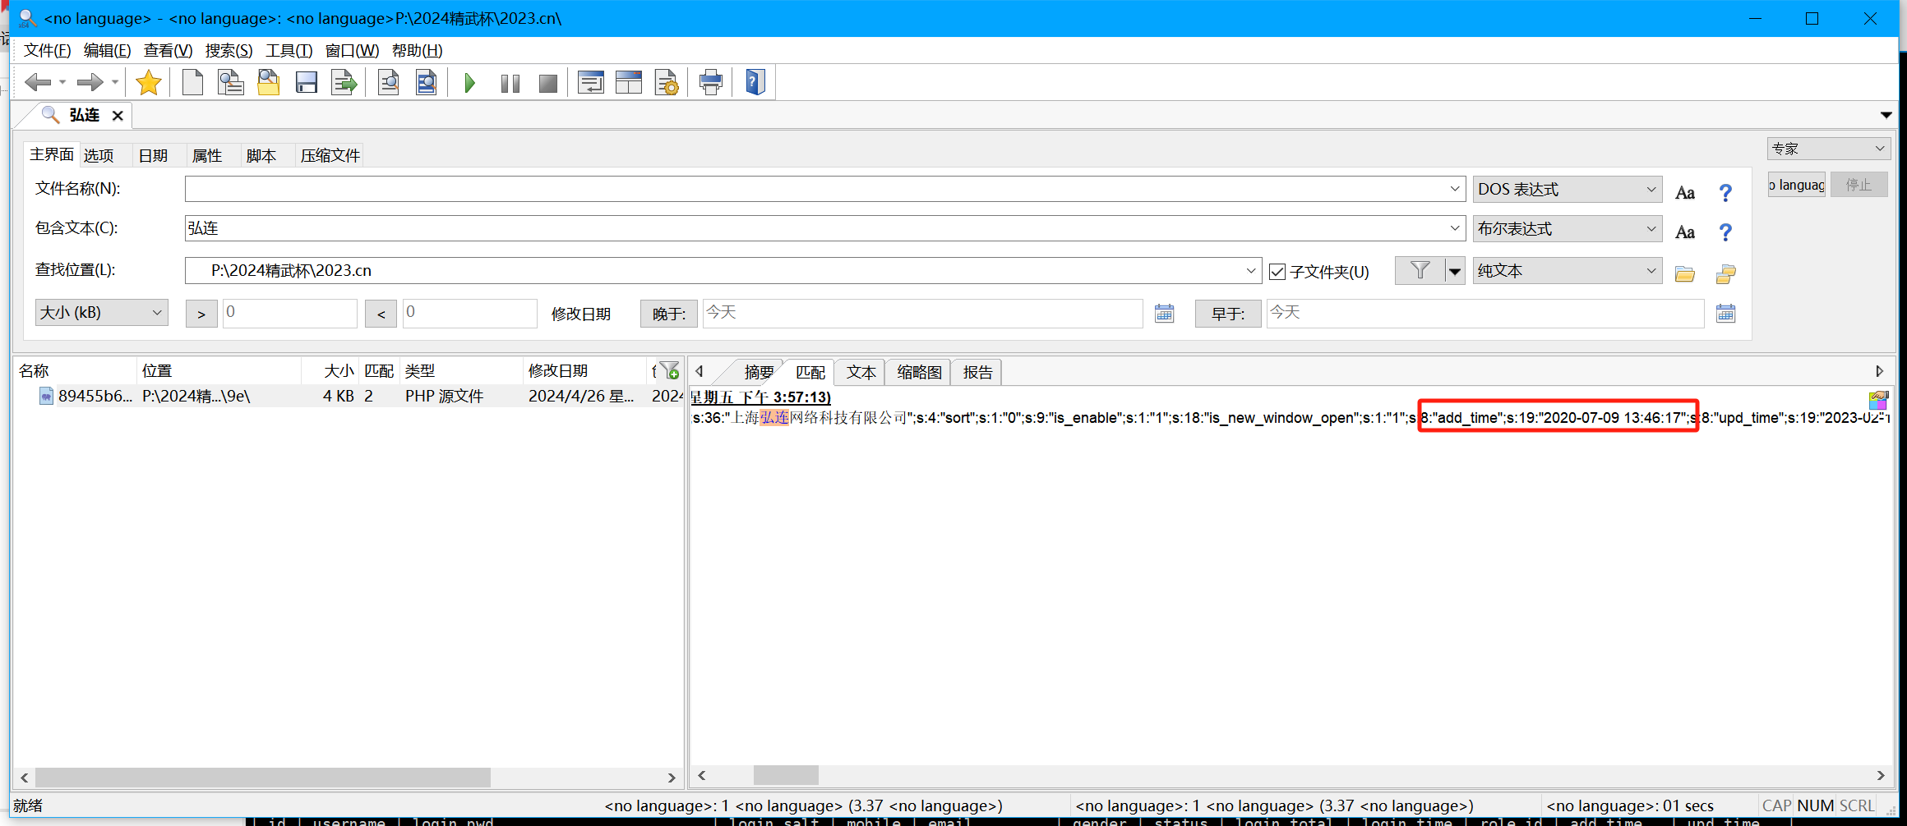
Task: Click the 早于: button
Action: click(1228, 314)
